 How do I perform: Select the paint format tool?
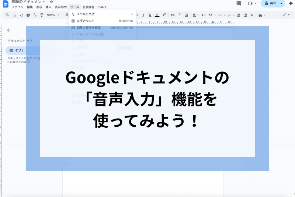42,15
